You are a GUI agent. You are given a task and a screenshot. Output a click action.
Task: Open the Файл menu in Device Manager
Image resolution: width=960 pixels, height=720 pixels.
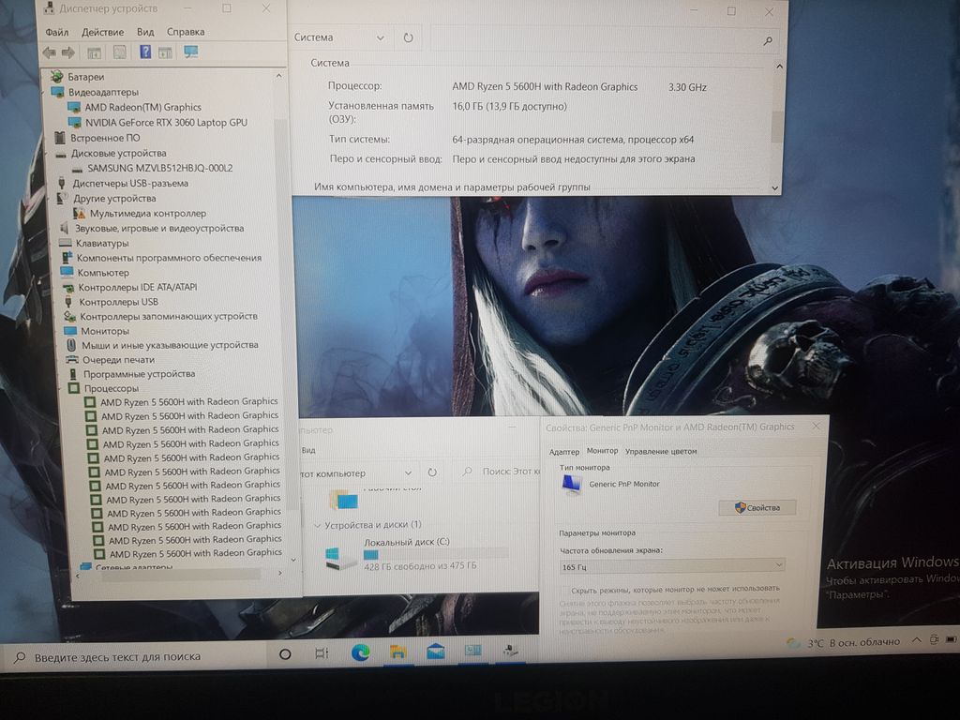click(56, 32)
